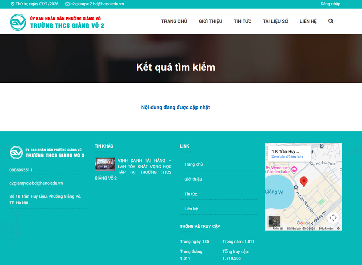362x265 pixels.
Task: Click the Wyndham Golden Lake hotel marker
Action: [x=294, y=169]
